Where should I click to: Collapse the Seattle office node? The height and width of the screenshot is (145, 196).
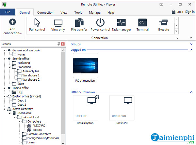tap(5, 59)
